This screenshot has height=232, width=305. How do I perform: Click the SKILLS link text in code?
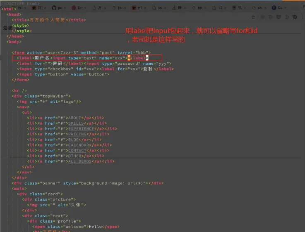point(76,123)
